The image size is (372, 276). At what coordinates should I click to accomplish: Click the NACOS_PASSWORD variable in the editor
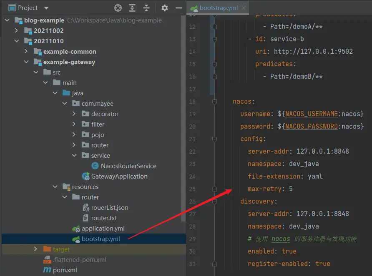click(x=311, y=126)
